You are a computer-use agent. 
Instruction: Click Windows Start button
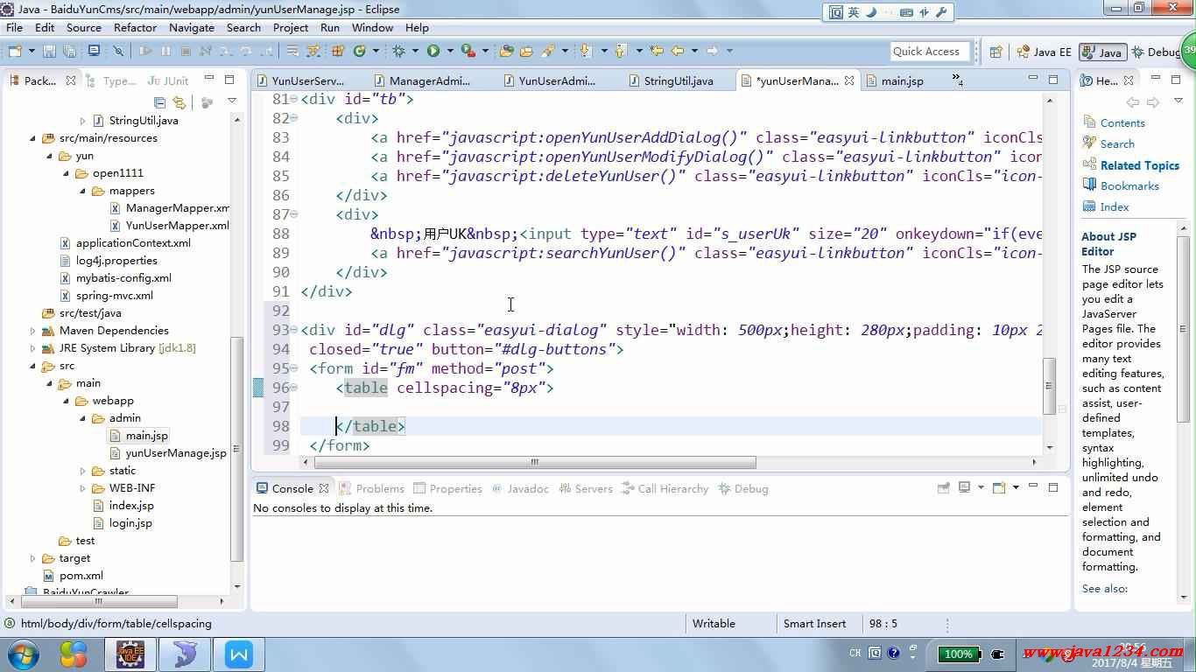click(23, 654)
